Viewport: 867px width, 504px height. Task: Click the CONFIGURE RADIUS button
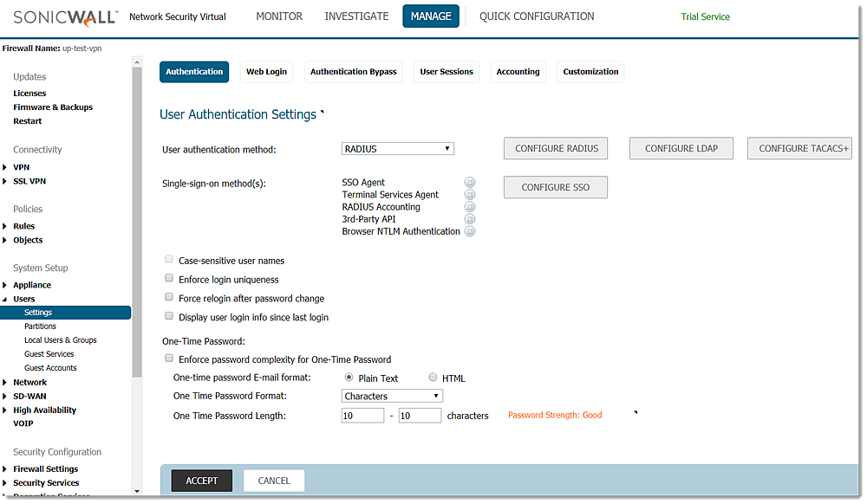click(x=557, y=149)
